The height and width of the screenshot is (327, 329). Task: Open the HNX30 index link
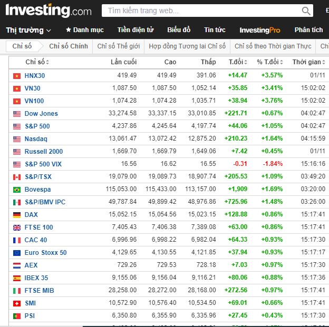pos(35,76)
